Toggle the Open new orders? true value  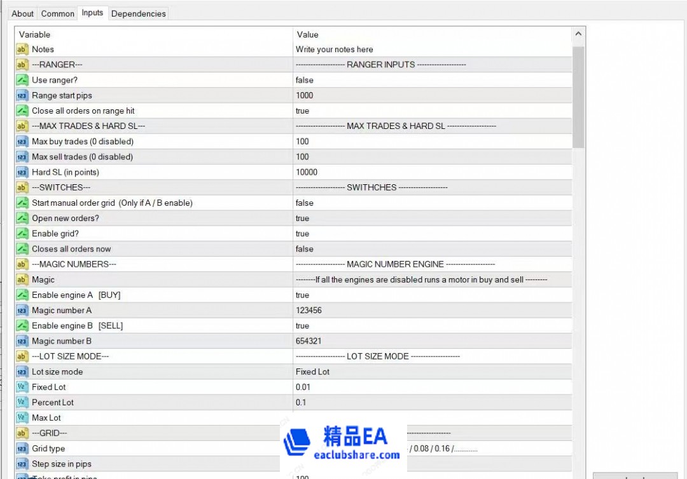431,218
